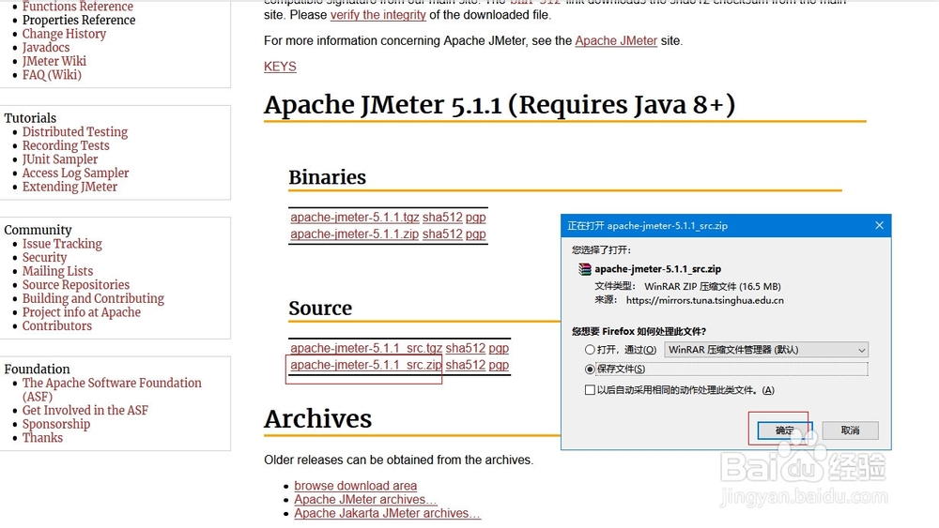Open sha512 link for apache-jmeter-5.1.1.zip

click(x=442, y=234)
